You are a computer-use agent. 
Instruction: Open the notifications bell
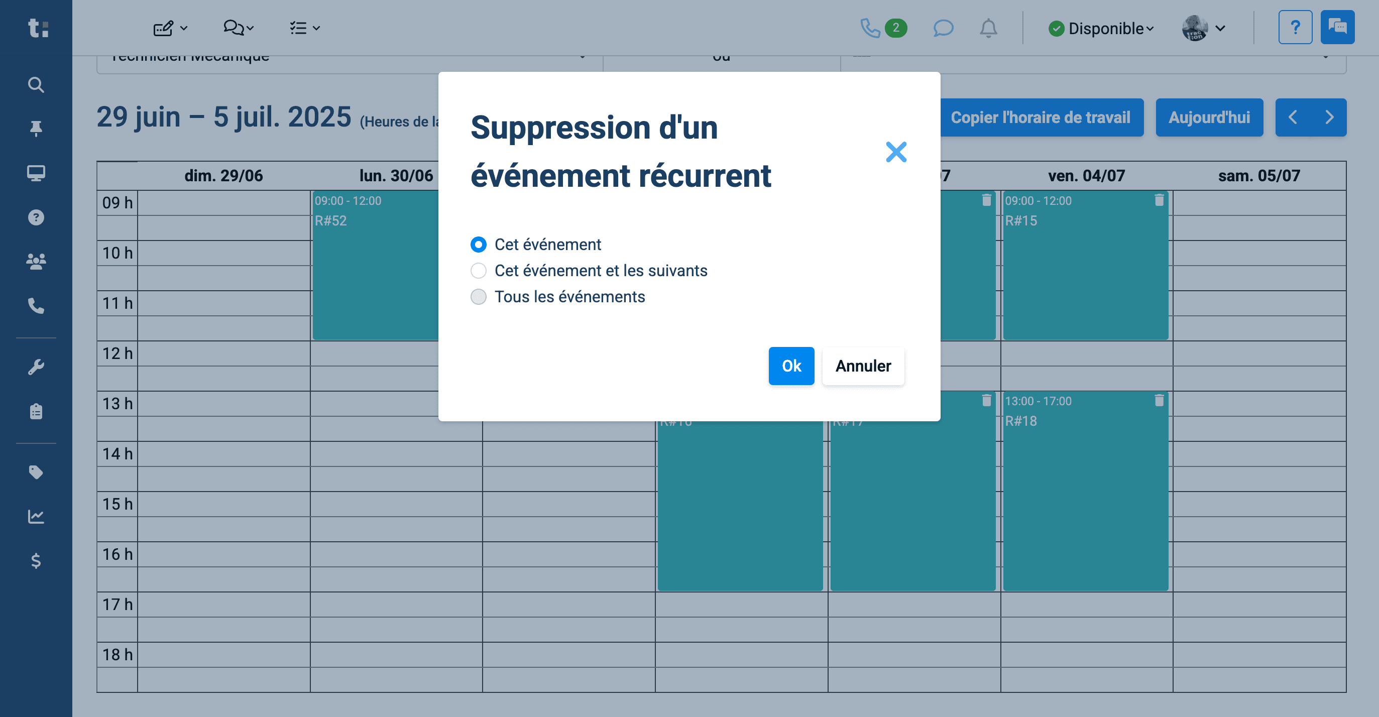[x=988, y=28]
